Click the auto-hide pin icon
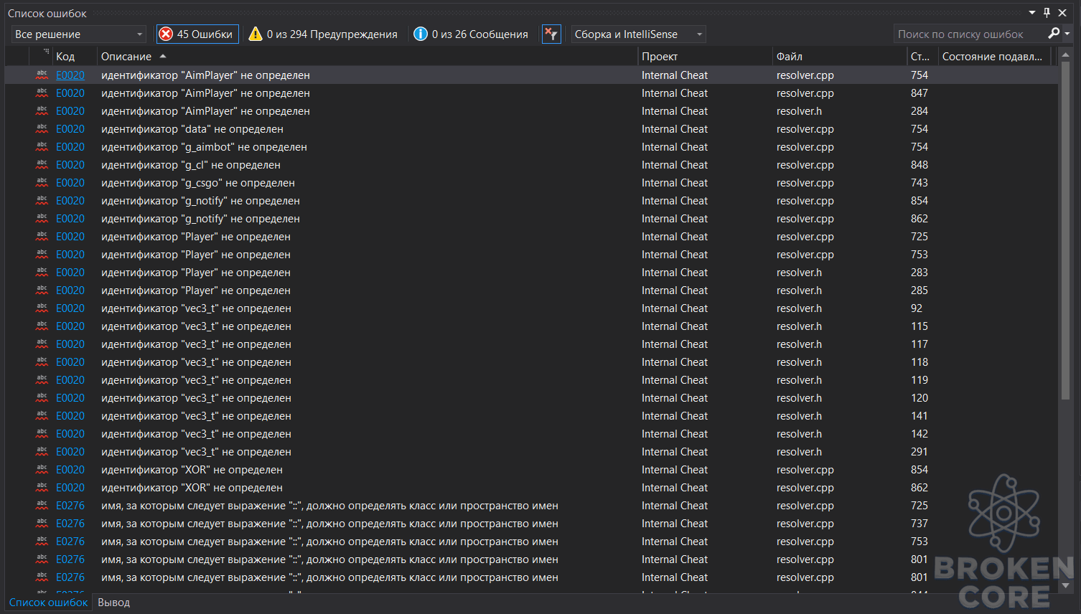 pos(1047,13)
